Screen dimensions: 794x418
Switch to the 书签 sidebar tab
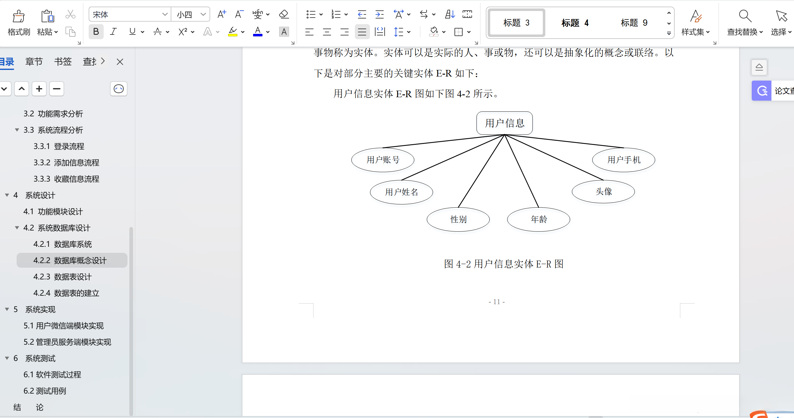(x=63, y=61)
